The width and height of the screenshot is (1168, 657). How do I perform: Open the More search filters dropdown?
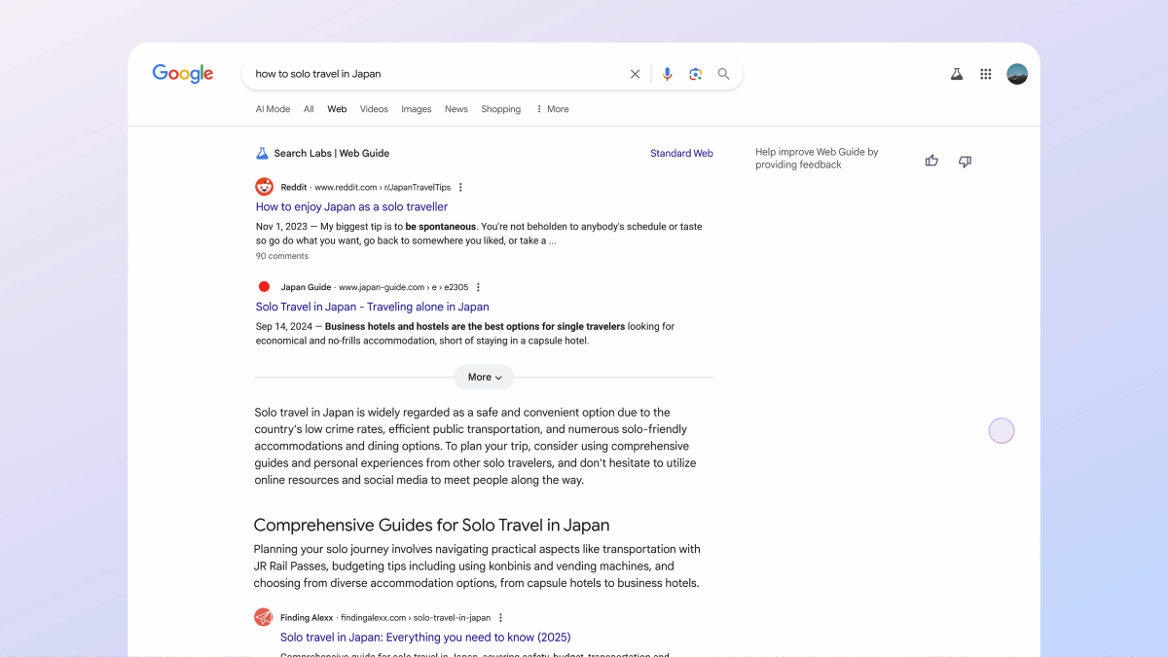pyautogui.click(x=552, y=109)
